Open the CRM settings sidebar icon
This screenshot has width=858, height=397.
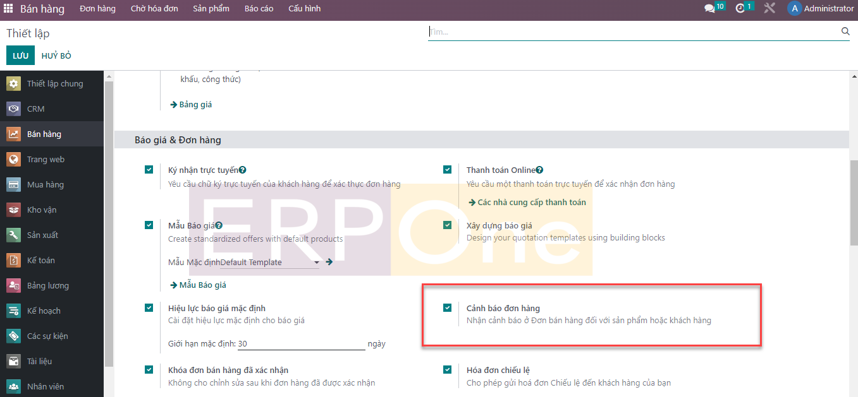(14, 109)
